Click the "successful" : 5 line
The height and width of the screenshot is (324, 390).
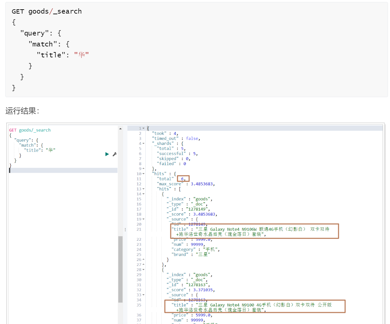coord(177,154)
